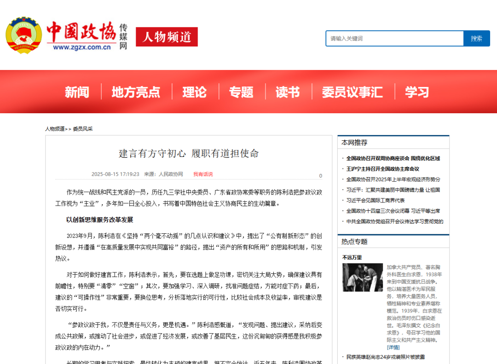Open the 读书 navigation menu
Screen dimensions: 497x364
click(x=288, y=92)
